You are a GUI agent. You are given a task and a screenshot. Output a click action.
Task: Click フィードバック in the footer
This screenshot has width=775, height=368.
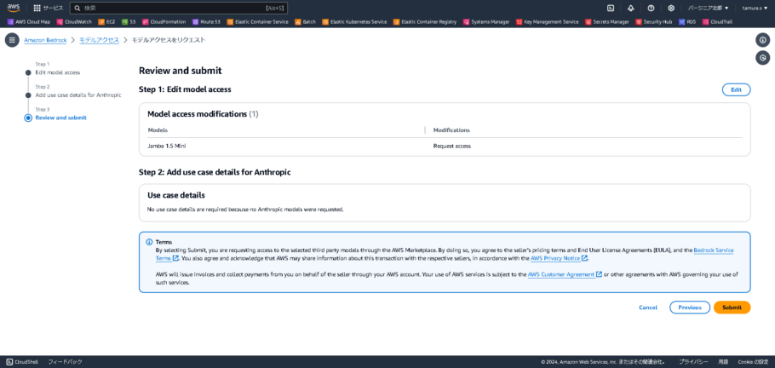tap(65, 361)
